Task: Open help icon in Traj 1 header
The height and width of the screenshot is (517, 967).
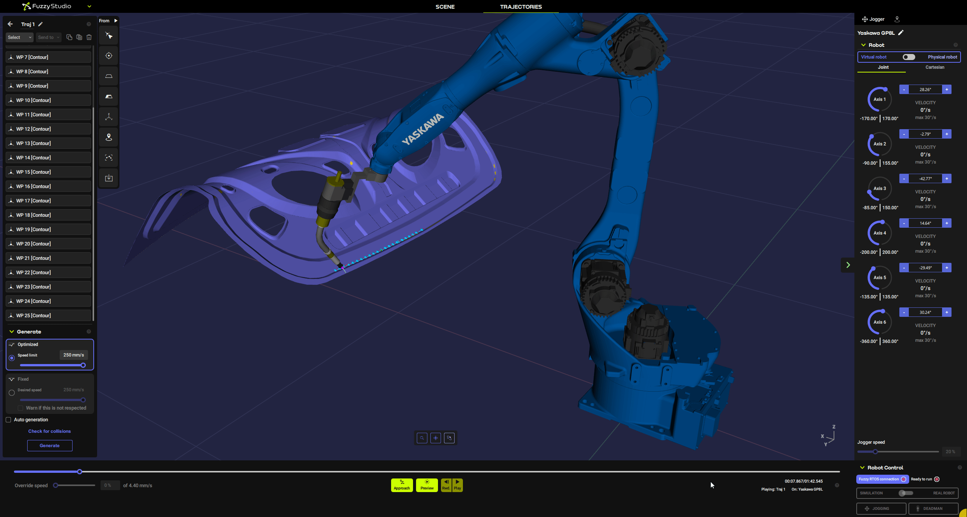Action: click(x=89, y=24)
